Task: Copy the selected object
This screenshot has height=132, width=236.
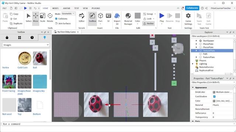Action: [x=14, y=14]
